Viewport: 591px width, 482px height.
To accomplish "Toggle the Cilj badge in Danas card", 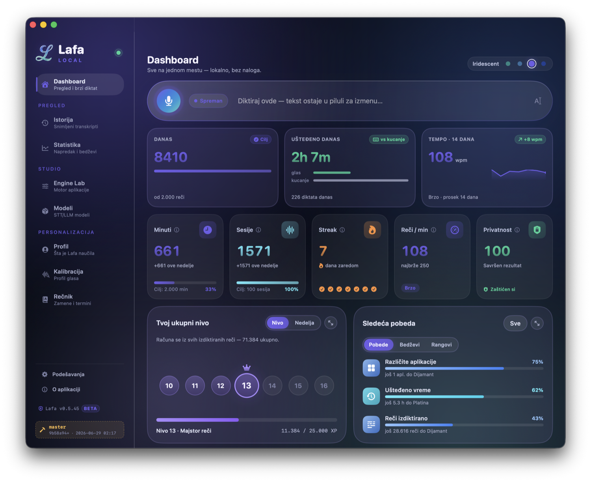I will [x=261, y=139].
